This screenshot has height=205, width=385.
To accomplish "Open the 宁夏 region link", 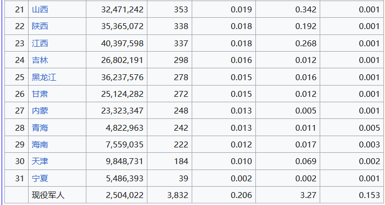I will pyautogui.click(x=40, y=178).
